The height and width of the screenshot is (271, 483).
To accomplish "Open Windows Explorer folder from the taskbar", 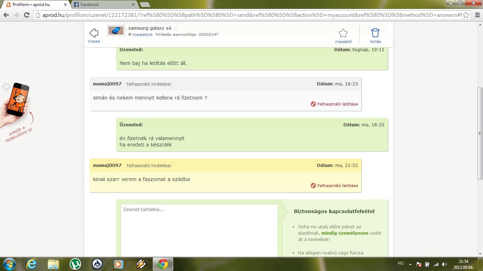I will (x=53, y=264).
